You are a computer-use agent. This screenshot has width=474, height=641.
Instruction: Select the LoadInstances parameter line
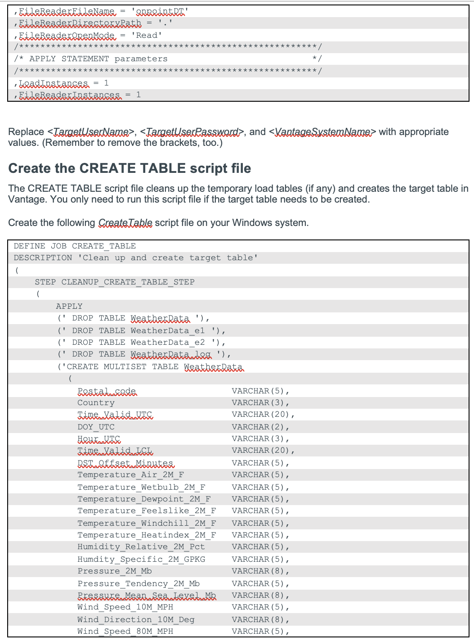tap(54, 83)
